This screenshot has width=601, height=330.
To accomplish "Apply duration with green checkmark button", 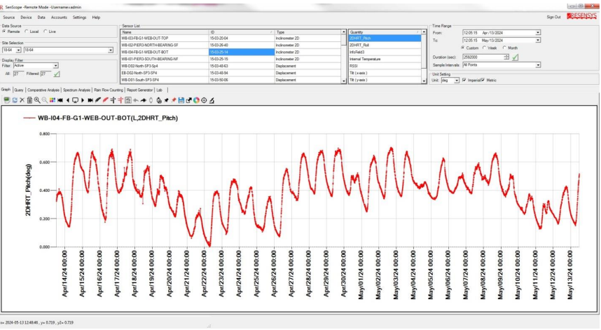I will (515, 57).
